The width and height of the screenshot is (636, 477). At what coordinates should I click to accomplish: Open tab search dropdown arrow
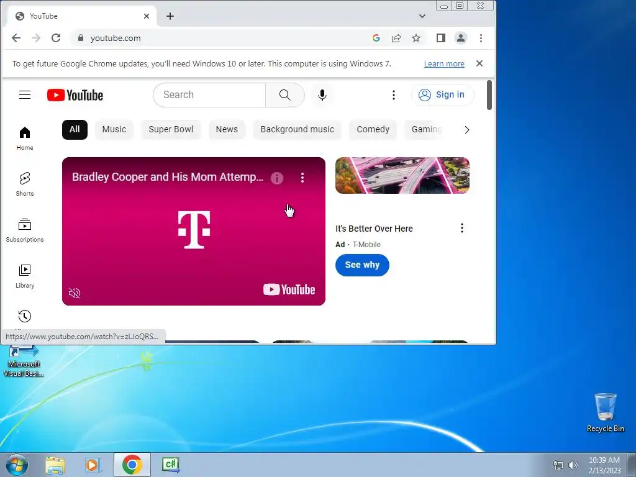pos(422,16)
